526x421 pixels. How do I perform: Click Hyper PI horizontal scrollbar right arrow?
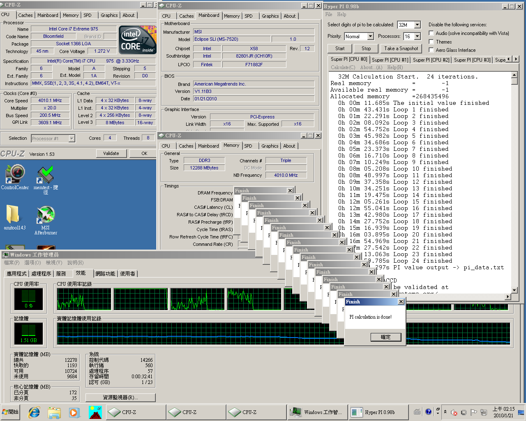coord(508,297)
